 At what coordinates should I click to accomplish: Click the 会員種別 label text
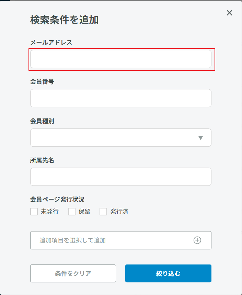tap(42, 121)
